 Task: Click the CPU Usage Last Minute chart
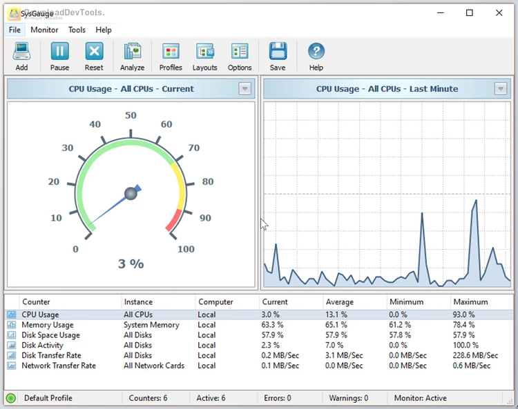(387, 194)
